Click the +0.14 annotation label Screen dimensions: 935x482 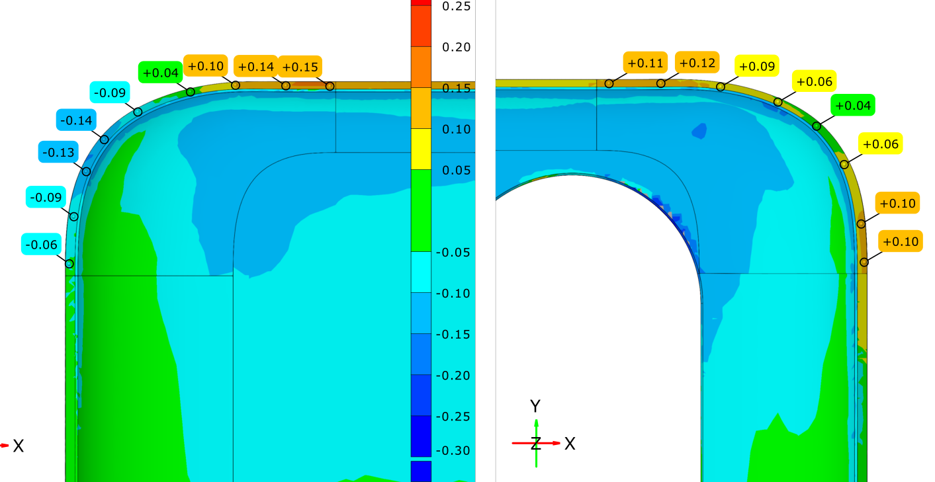255,67
